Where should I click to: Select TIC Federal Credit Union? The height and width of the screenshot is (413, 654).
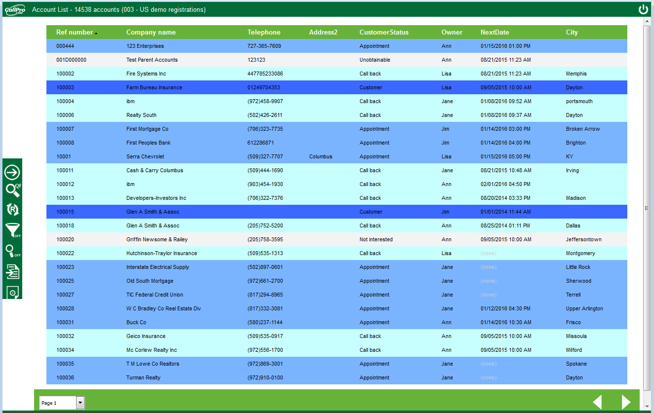coord(155,295)
